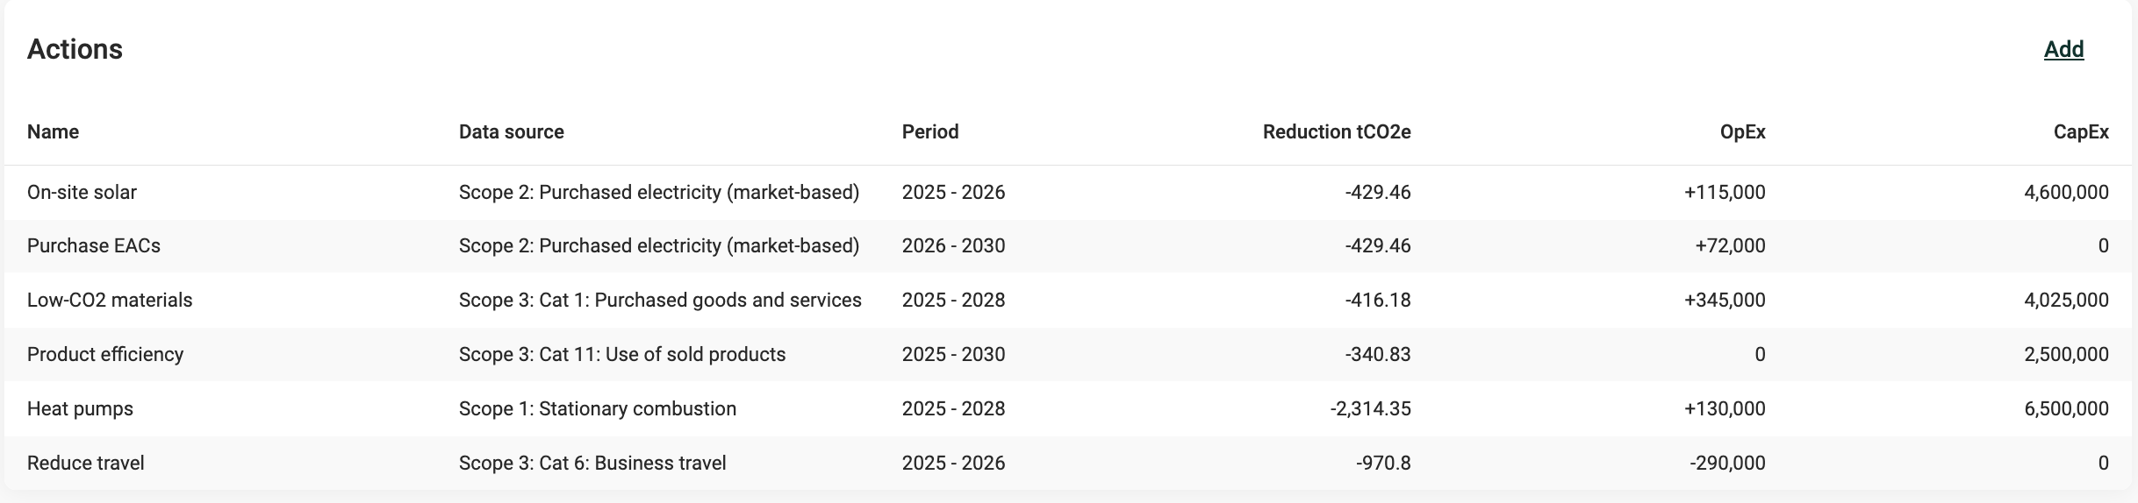This screenshot has height=503, width=2138.
Task: Click the Reduction tCO2e column header
Action: point(1336,131)
